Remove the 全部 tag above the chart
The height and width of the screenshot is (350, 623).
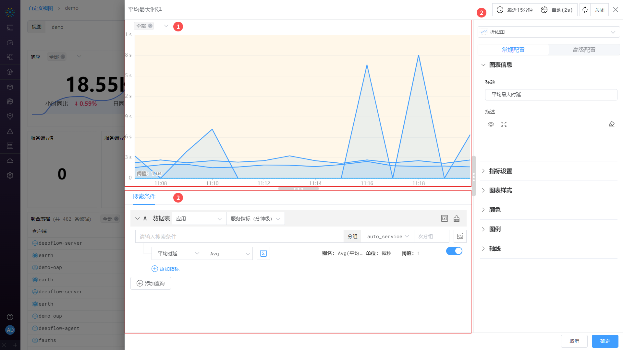click(150, 26)
